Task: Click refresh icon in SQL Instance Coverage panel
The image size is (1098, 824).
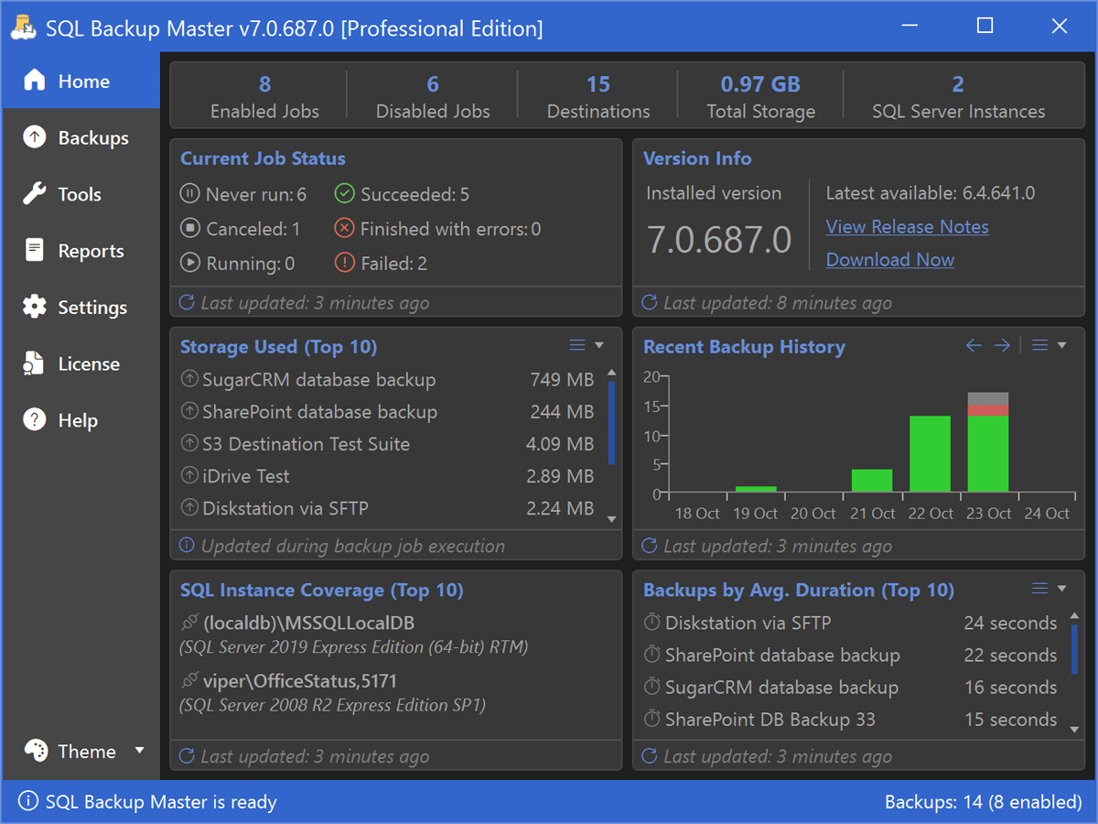Action: coord(187,756)
